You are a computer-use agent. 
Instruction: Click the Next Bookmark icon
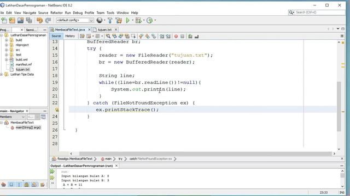click(147, 36)
